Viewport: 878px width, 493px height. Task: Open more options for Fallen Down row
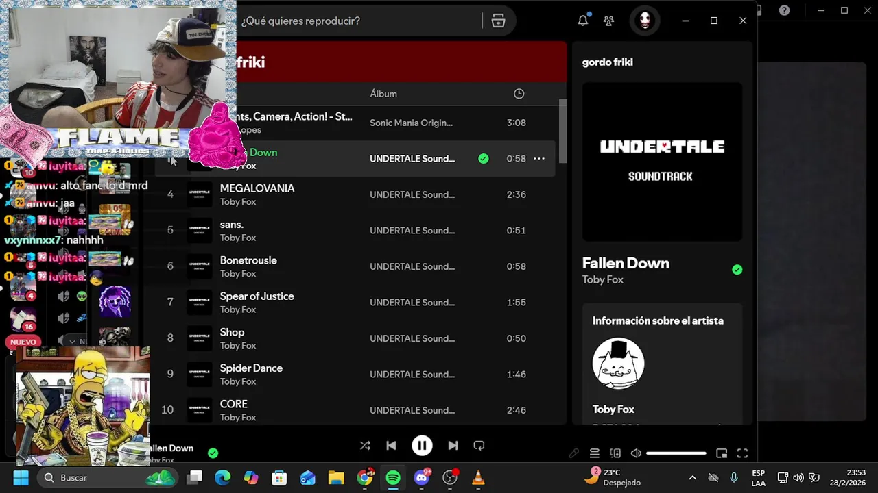point(539,159)
